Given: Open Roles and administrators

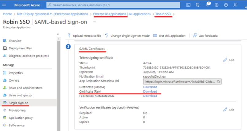Looking at the screenshot, I should (x=25, y=88).
